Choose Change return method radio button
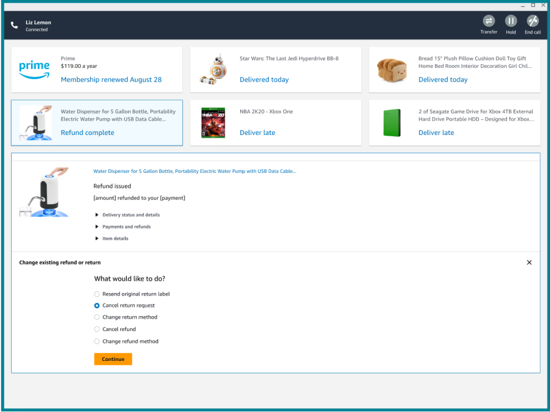 point(97,317)
